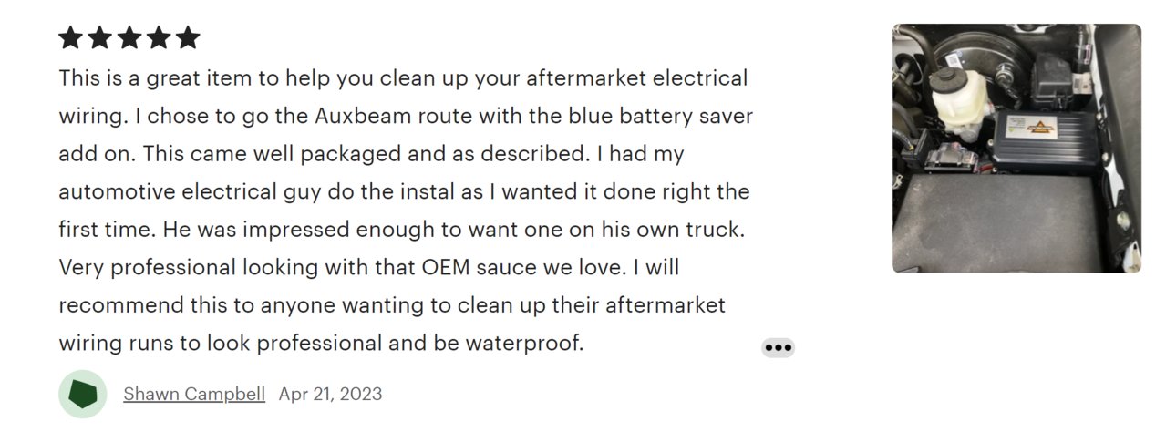Click the Apr 21, 2023 review date
Screen dimensions: 1166x432
330,394
